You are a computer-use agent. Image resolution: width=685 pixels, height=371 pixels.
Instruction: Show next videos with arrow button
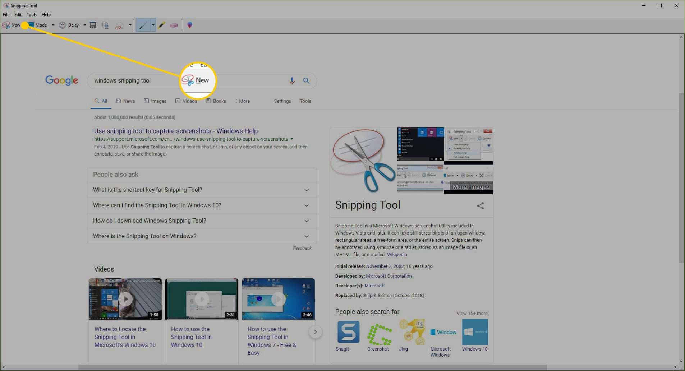tap(315, 332)
